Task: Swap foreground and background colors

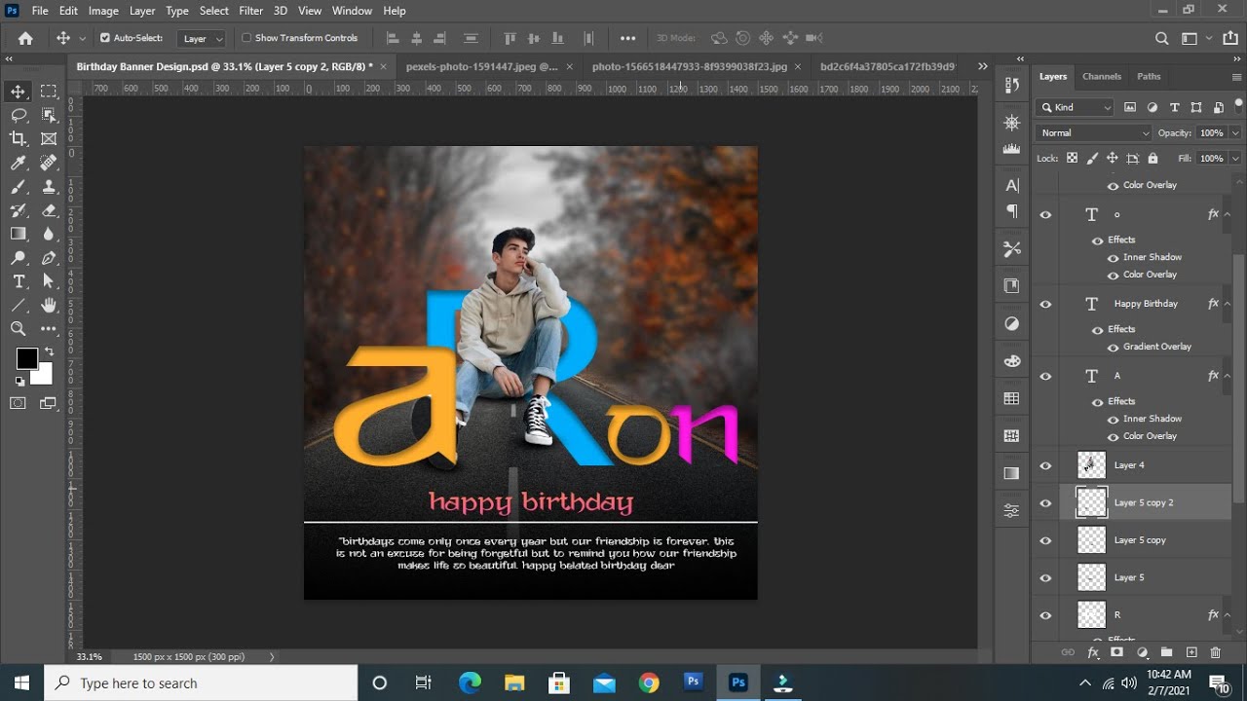Action: tap(49, 351)
